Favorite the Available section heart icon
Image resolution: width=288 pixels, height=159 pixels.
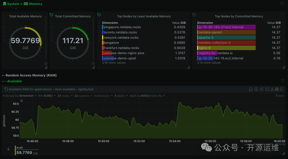click(283, 81)
